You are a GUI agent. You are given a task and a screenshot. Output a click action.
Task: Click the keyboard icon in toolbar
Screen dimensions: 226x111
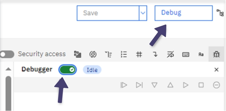click(x=186, y=54)
